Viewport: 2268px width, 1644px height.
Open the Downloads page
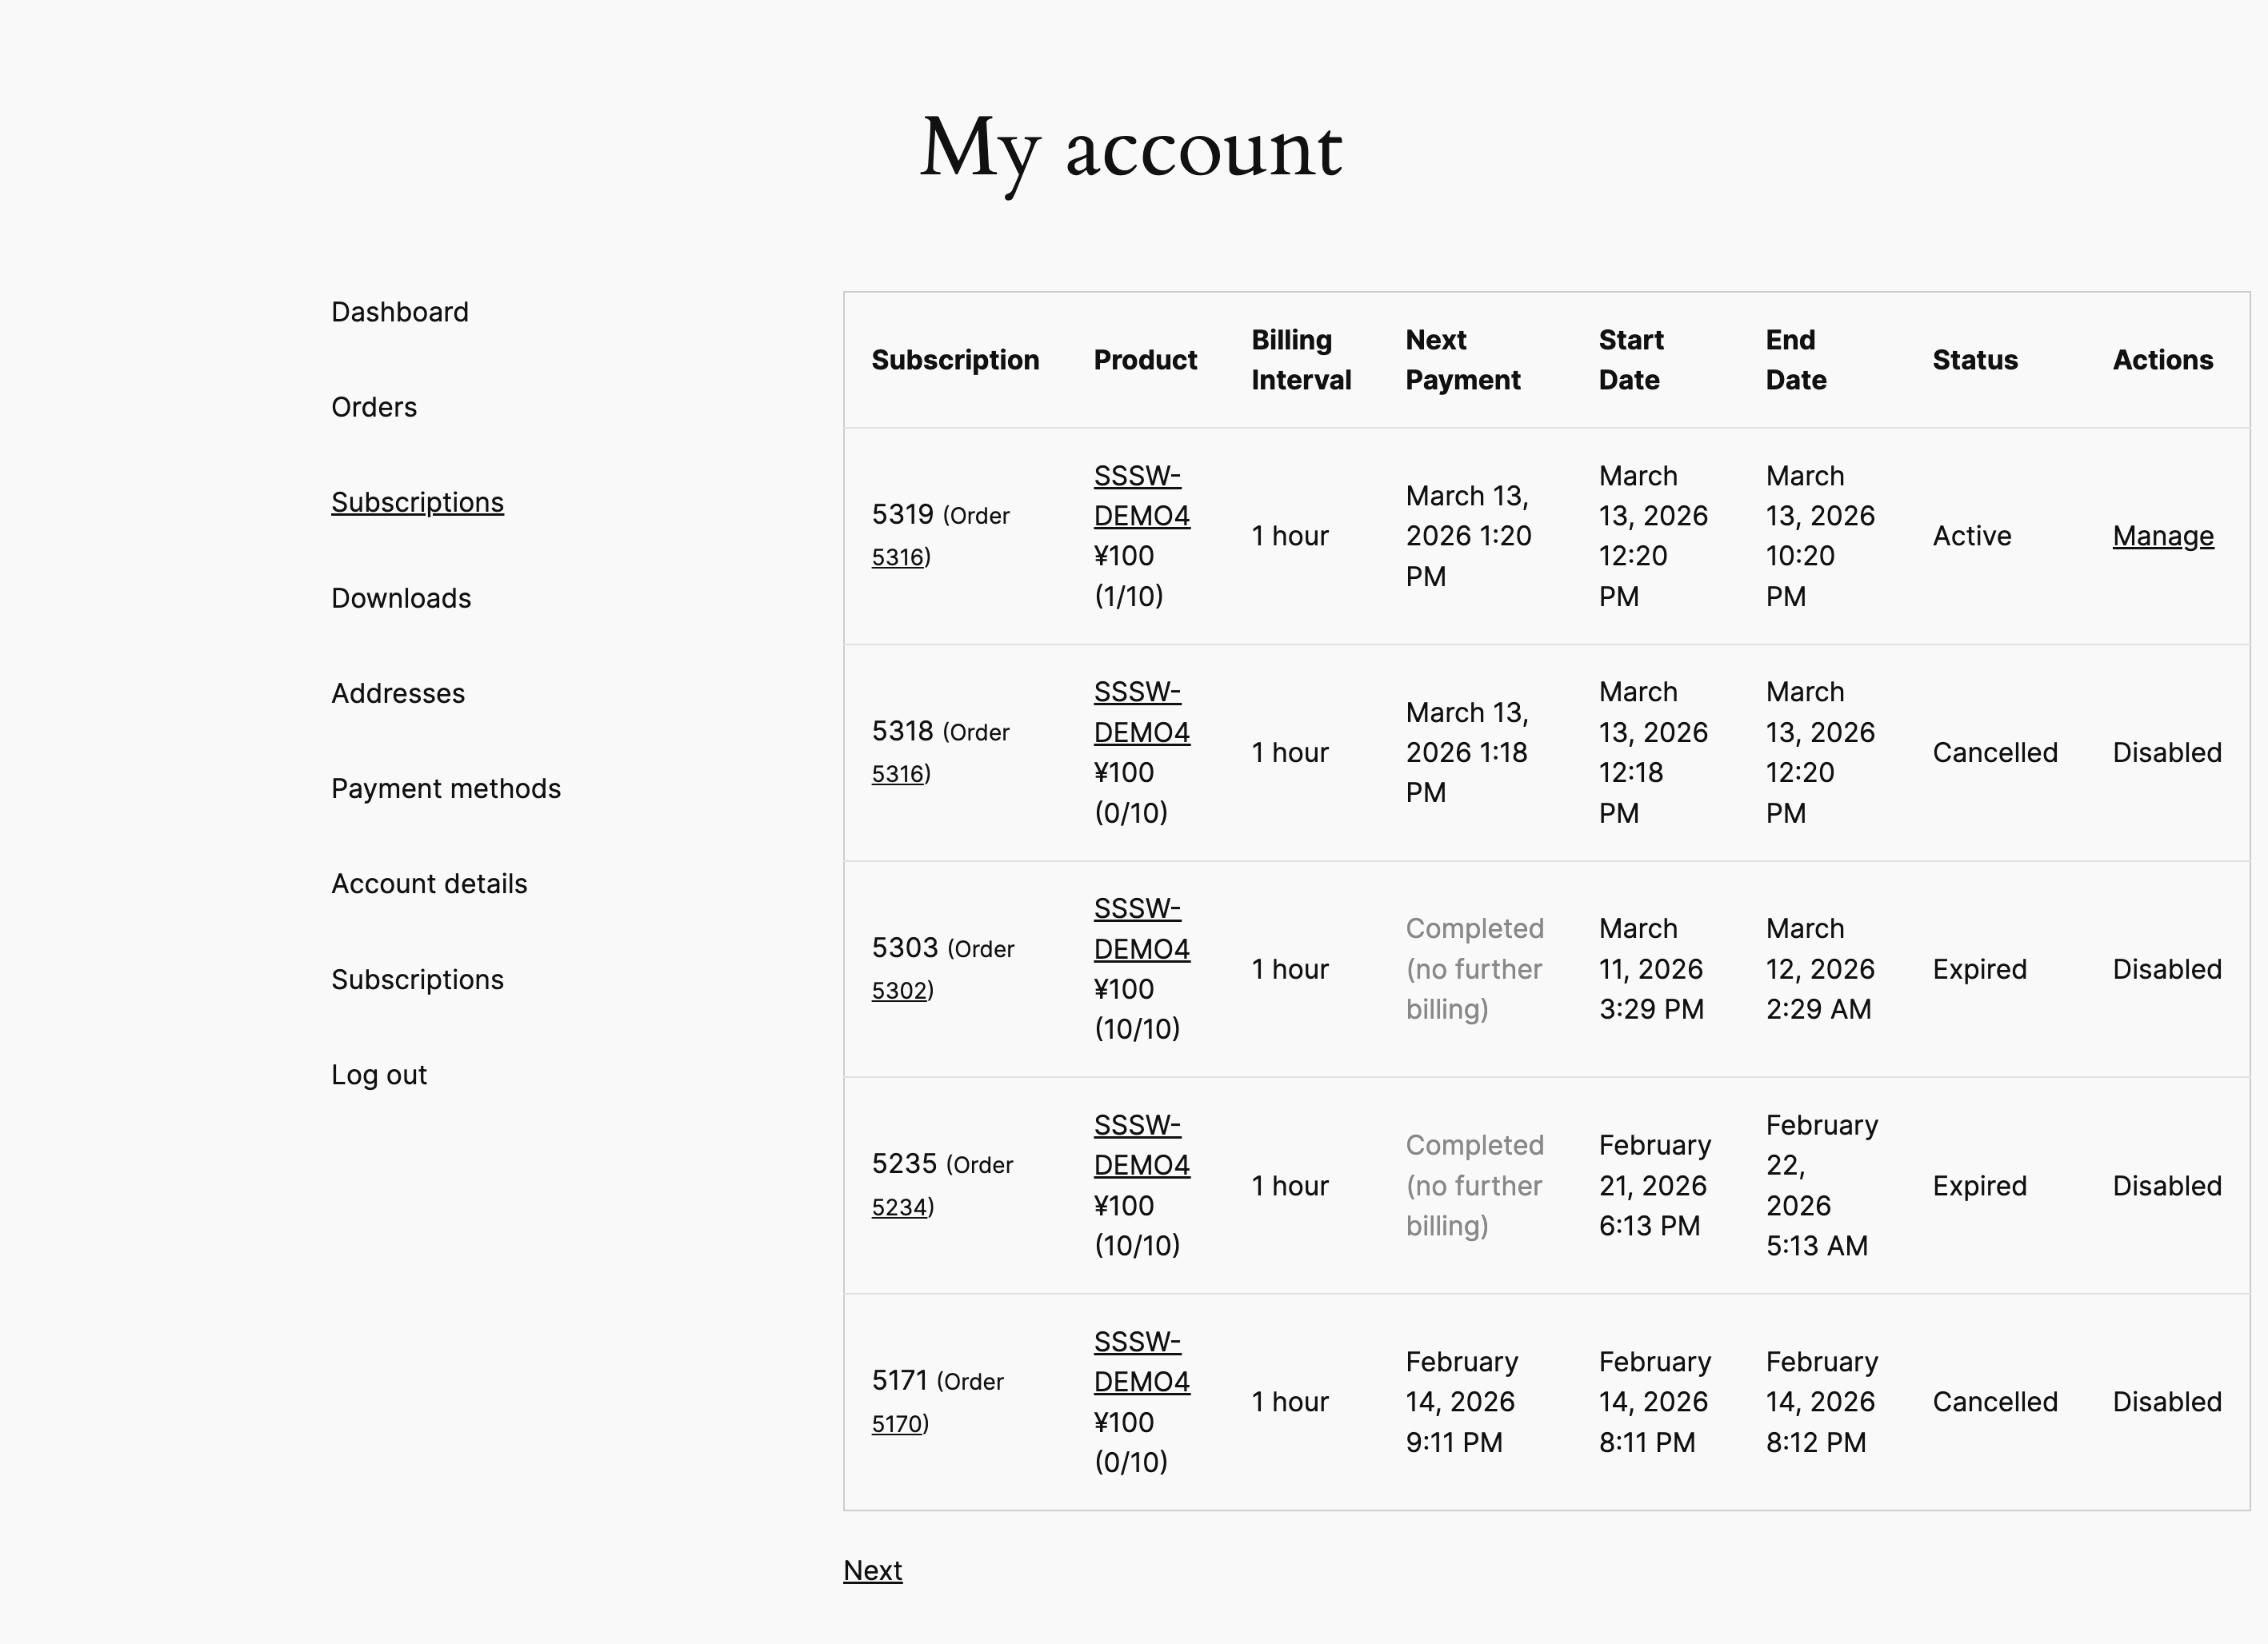pos(400,597)
